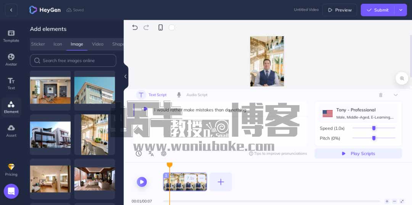Click the HeyGen logo
Screen dimensions: 412x205
click(x=45, y=10)
